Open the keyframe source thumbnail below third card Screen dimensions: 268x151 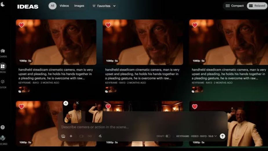click(x=197, y=90)
